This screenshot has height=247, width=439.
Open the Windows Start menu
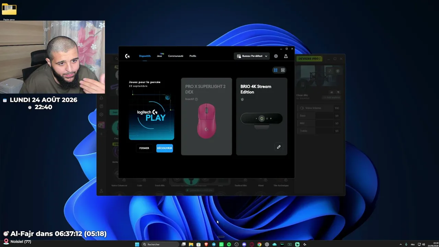pos(137,244)
